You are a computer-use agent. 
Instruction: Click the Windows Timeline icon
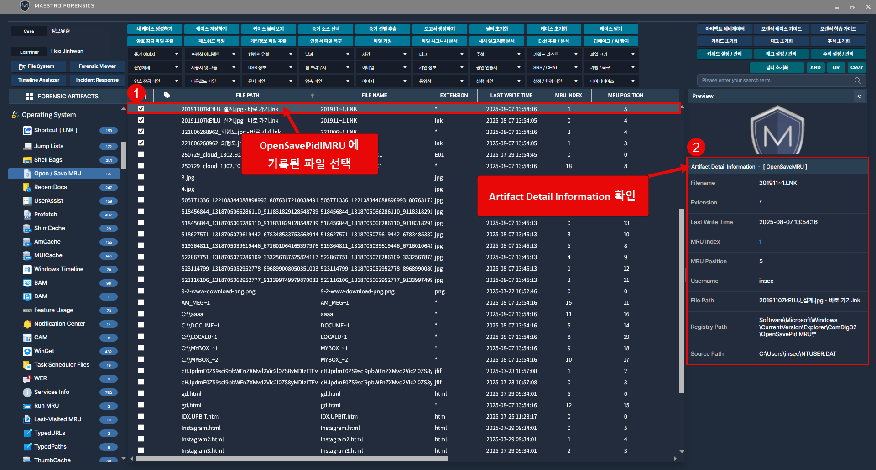(27, 269)
